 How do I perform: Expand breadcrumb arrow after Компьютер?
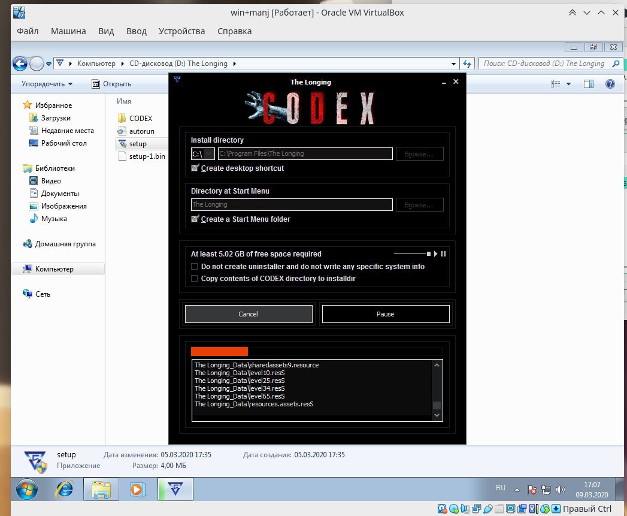(x=122, y=64)
